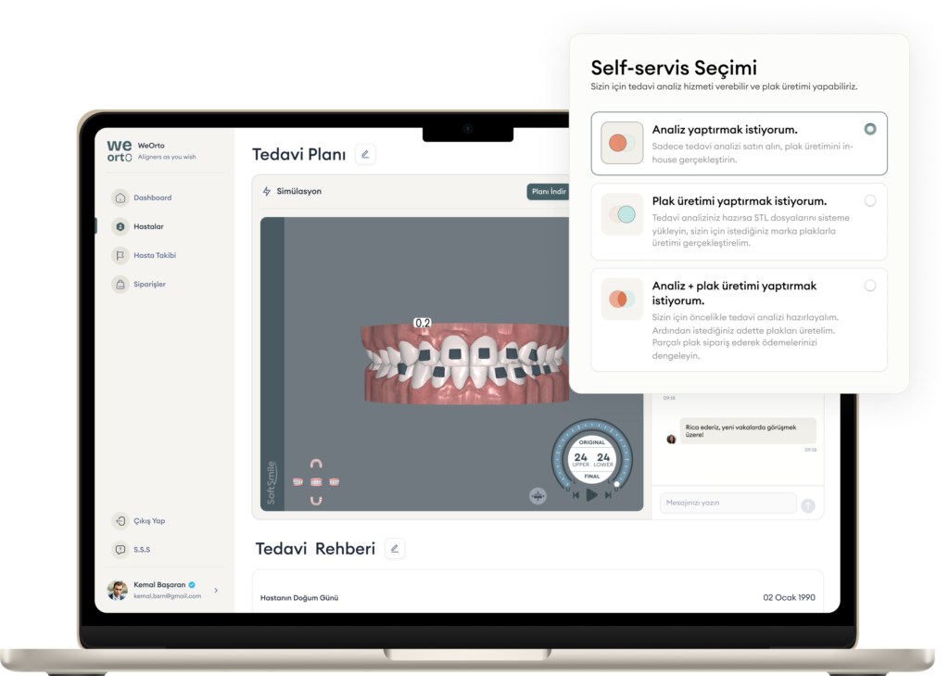
Task: Click Çıkış Yap to log out
Action: (x=148, y=521)
